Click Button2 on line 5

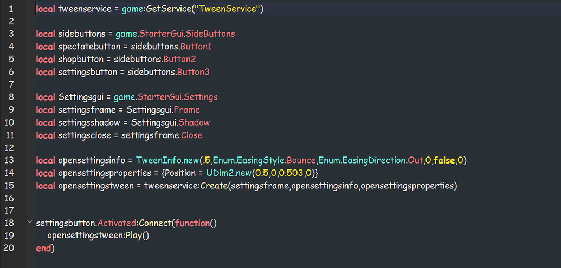(x=179, y=59)
